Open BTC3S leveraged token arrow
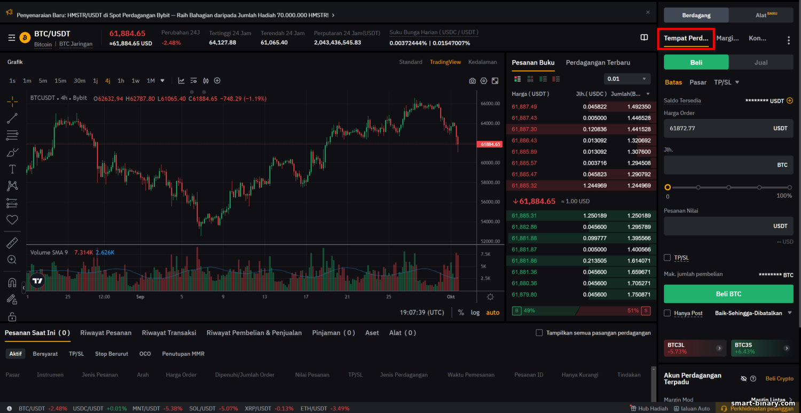Screen dimensions: 801x413 [x=787, y=348]
